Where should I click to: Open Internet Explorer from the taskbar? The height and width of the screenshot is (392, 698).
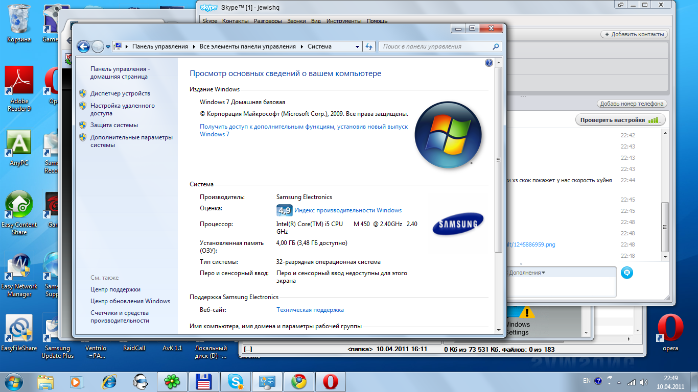pyautogui.click(x=109, y=381)
